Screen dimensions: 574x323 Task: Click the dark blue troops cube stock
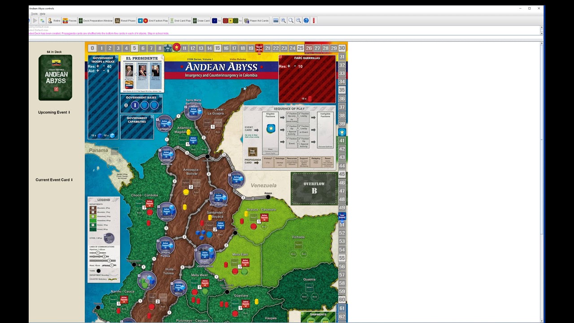100,135
